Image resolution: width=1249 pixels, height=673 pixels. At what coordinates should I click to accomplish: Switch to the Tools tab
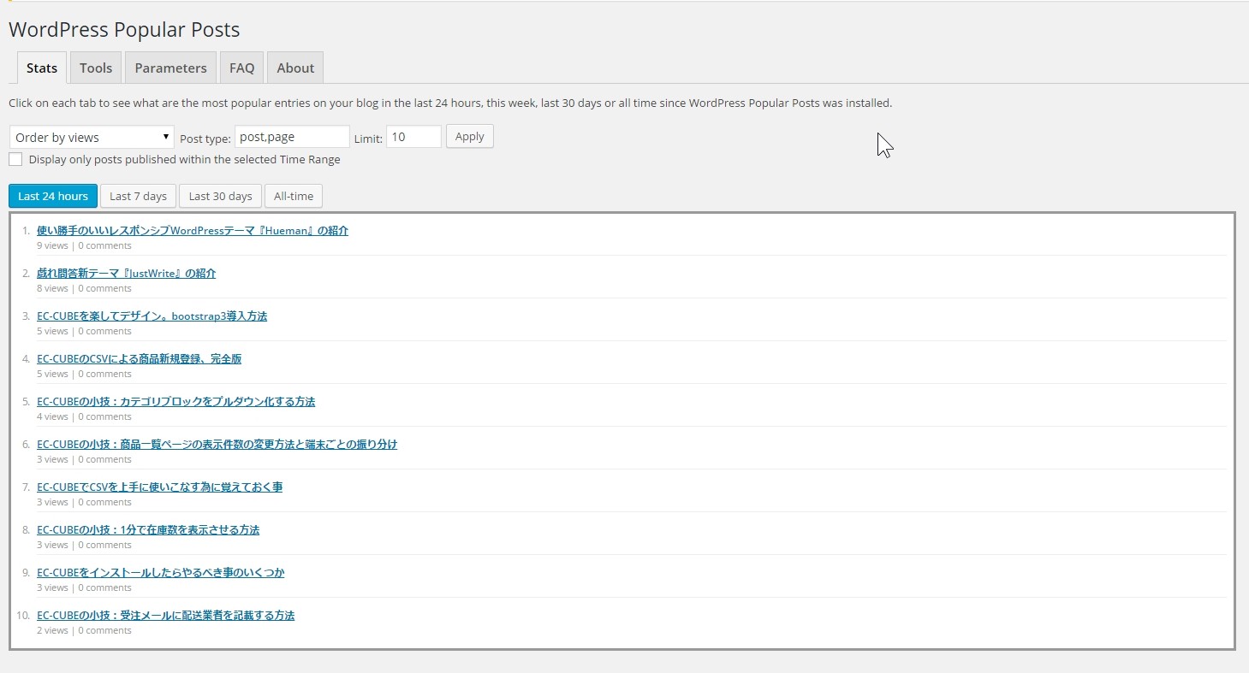coord(96,68)
